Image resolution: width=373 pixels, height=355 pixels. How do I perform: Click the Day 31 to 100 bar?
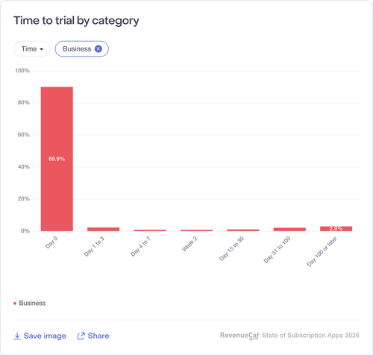point(289,229)
